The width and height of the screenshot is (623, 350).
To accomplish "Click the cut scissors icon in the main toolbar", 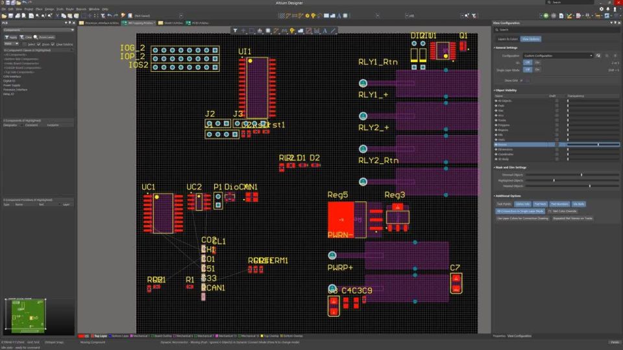I will [57, 16].
